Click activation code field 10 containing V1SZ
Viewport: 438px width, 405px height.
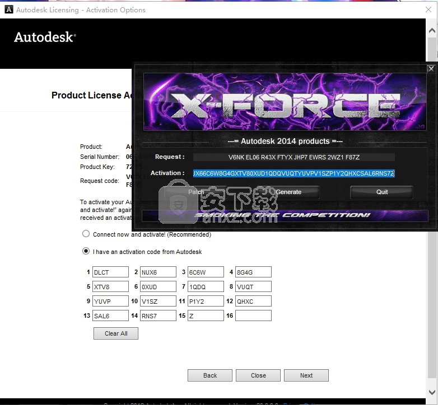click(x=158, y=301)
